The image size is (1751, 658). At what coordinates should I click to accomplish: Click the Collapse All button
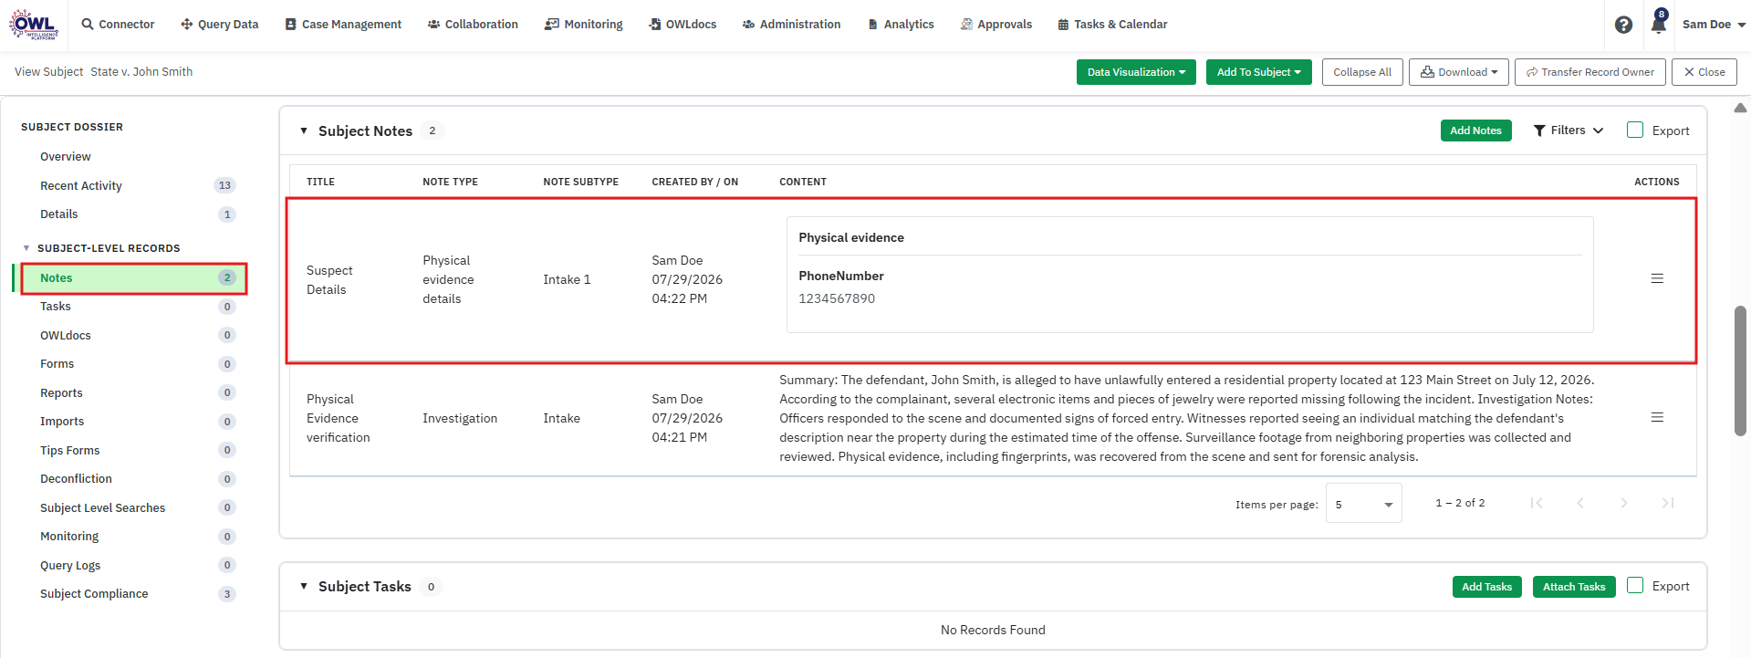pos(1361,72)
